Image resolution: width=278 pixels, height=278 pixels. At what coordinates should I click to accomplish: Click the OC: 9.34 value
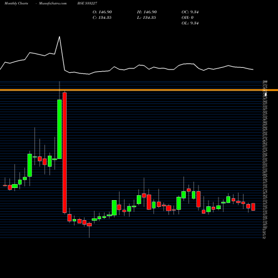[190, 12]
